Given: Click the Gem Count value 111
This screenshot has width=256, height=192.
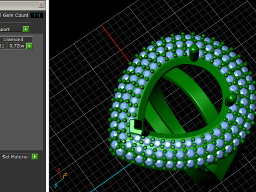Looking at the screenshot, I should click(x=37, y=15).
